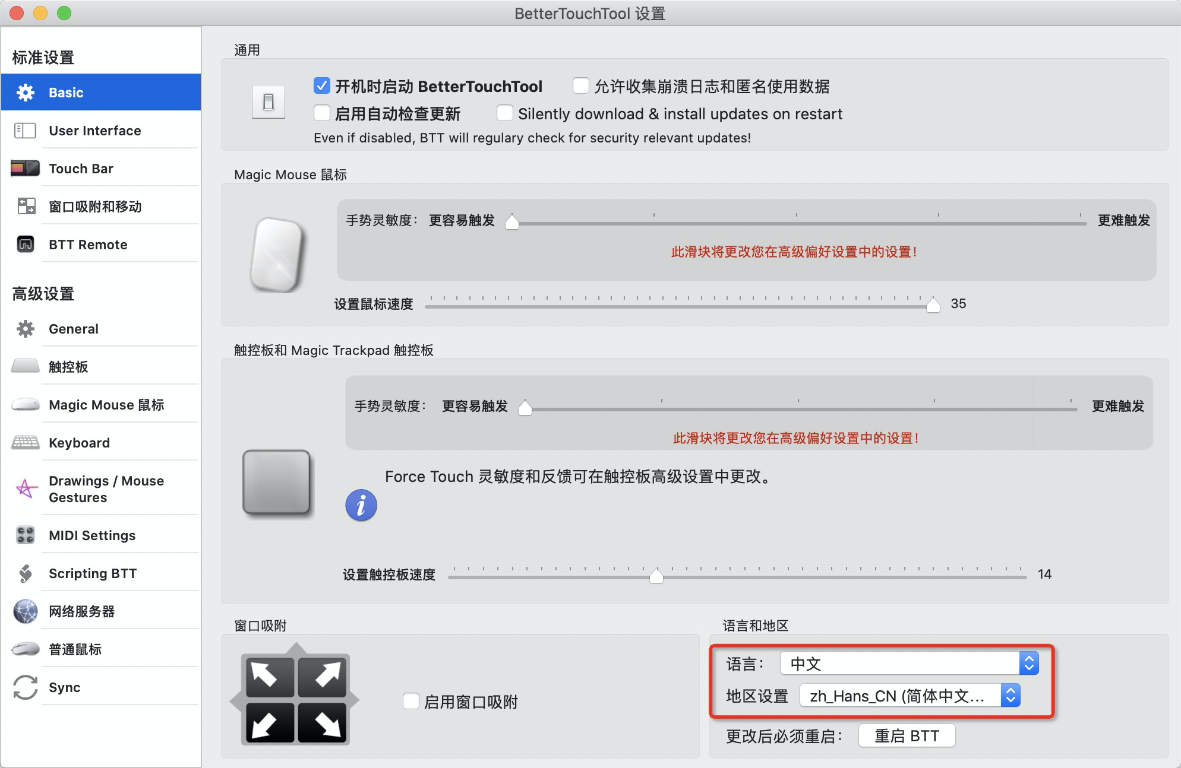Enable 启用自动检查更新
Viewport: 1181px width, 768px height.
(321, 113)
